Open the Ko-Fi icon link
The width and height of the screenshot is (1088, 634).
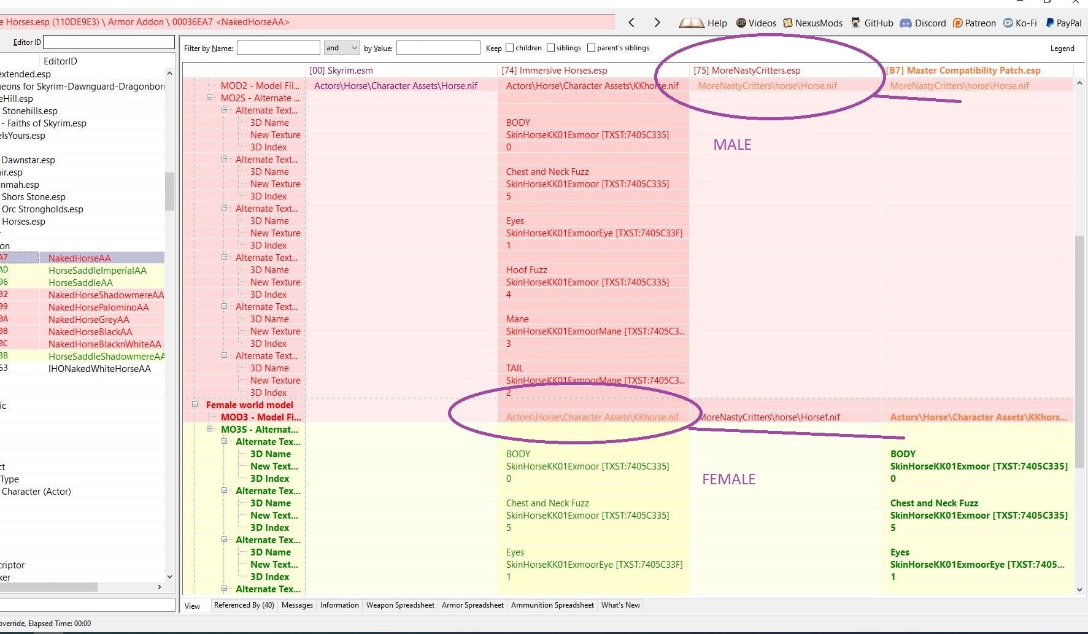click(1008, 23)
